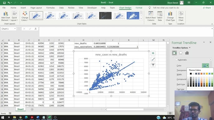214x120 pixels.
Task: Expand Chart Styles gallery more arrow
Action: (x=141, y=19)
